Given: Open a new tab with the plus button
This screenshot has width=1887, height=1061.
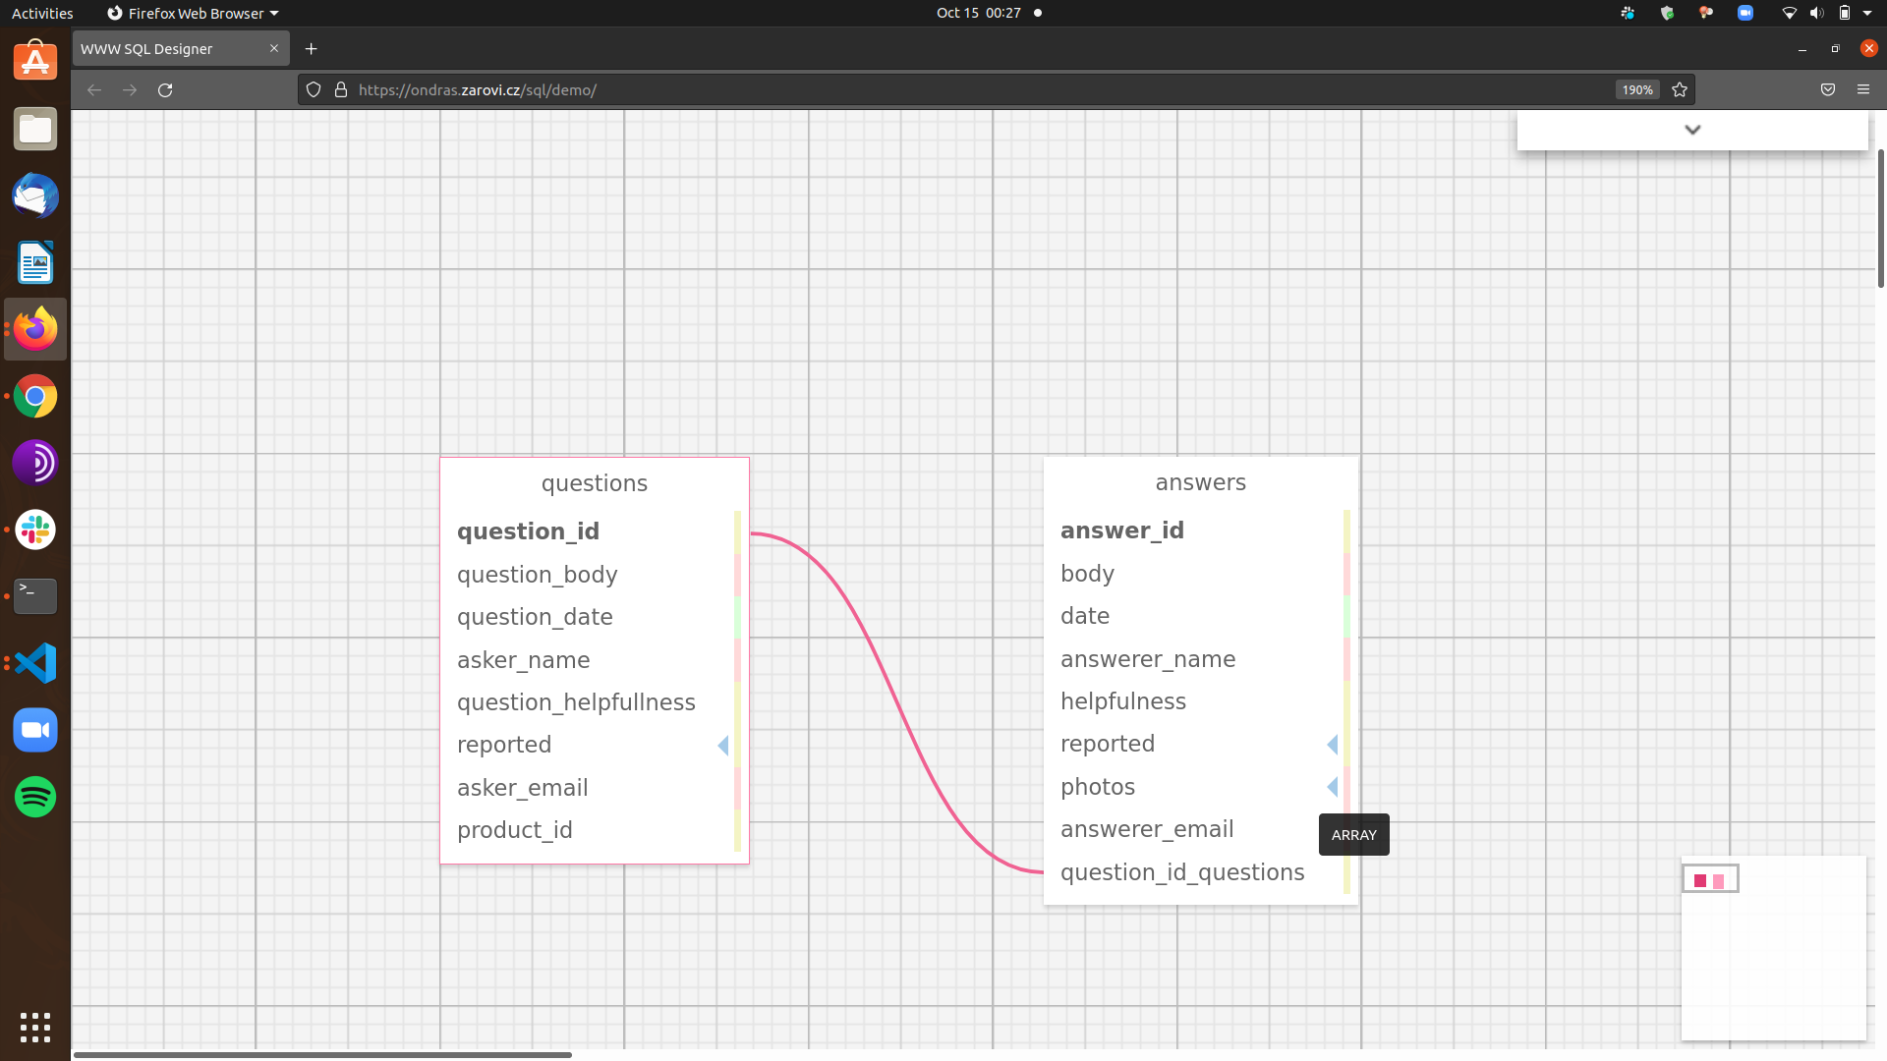Looking at the screenshot, I should [311, 48].
